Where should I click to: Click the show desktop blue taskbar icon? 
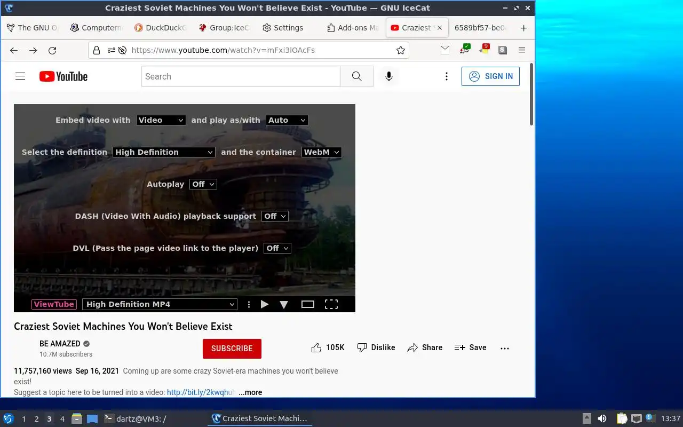click(x=92, y=418)
